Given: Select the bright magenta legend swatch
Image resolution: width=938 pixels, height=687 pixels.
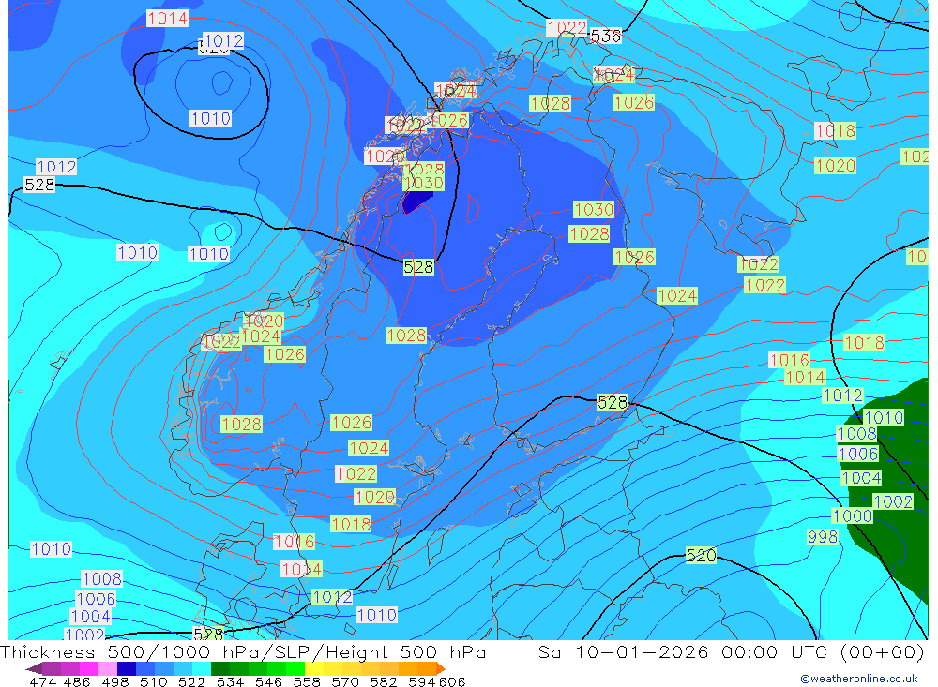Looking at the screenshot, I should pos(88,668).
